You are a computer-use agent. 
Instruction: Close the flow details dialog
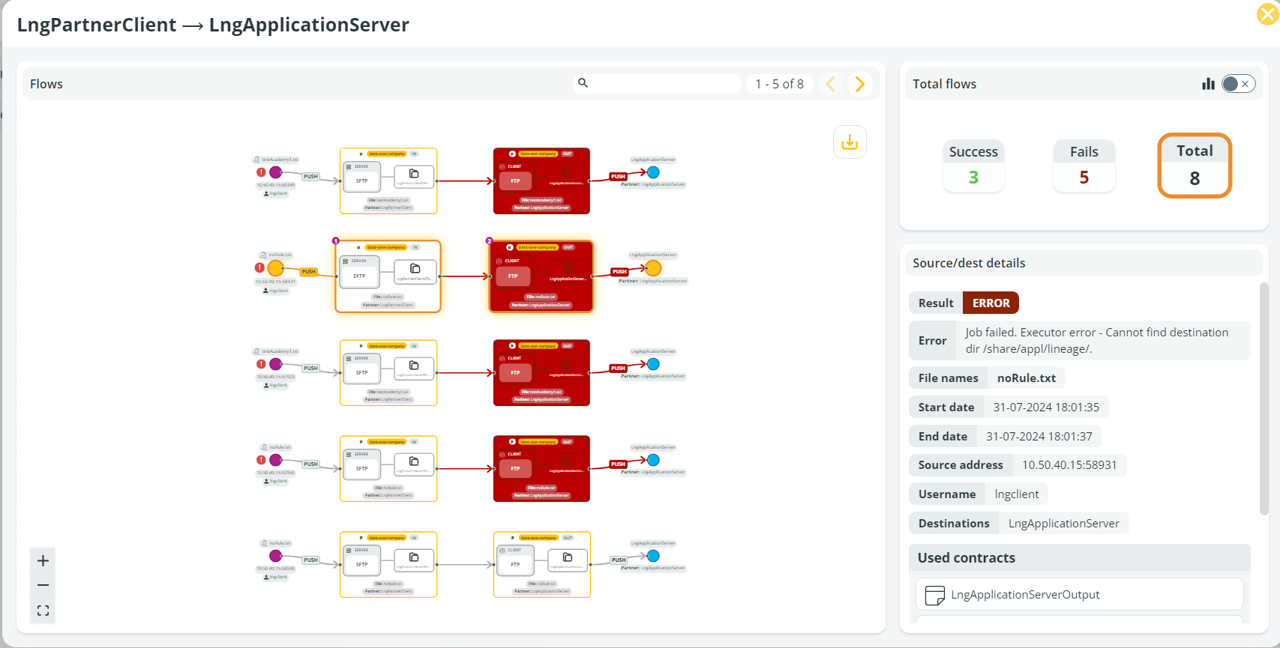point(1267,14)
